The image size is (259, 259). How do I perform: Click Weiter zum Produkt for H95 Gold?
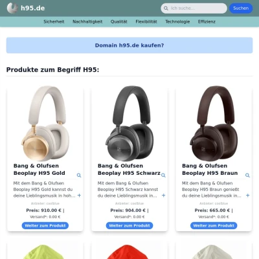point(45,225)
